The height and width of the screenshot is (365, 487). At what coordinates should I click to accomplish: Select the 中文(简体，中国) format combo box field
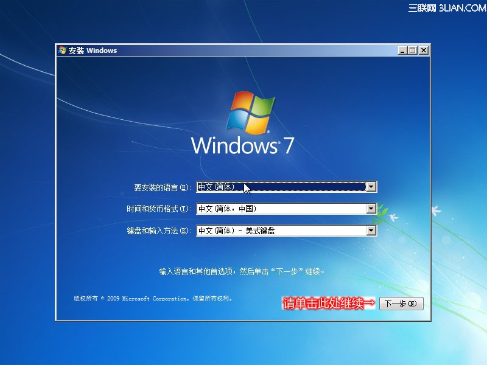coord(286,209)
